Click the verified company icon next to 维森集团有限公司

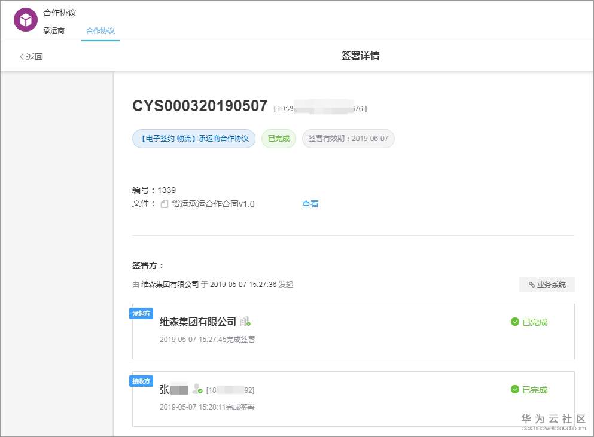point(245,322)
